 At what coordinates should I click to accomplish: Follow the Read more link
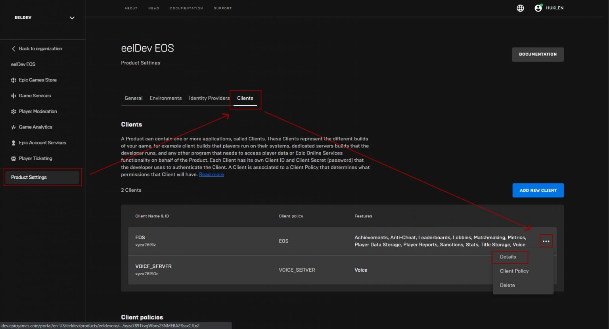pyautogui.click(x=211, y=174)
